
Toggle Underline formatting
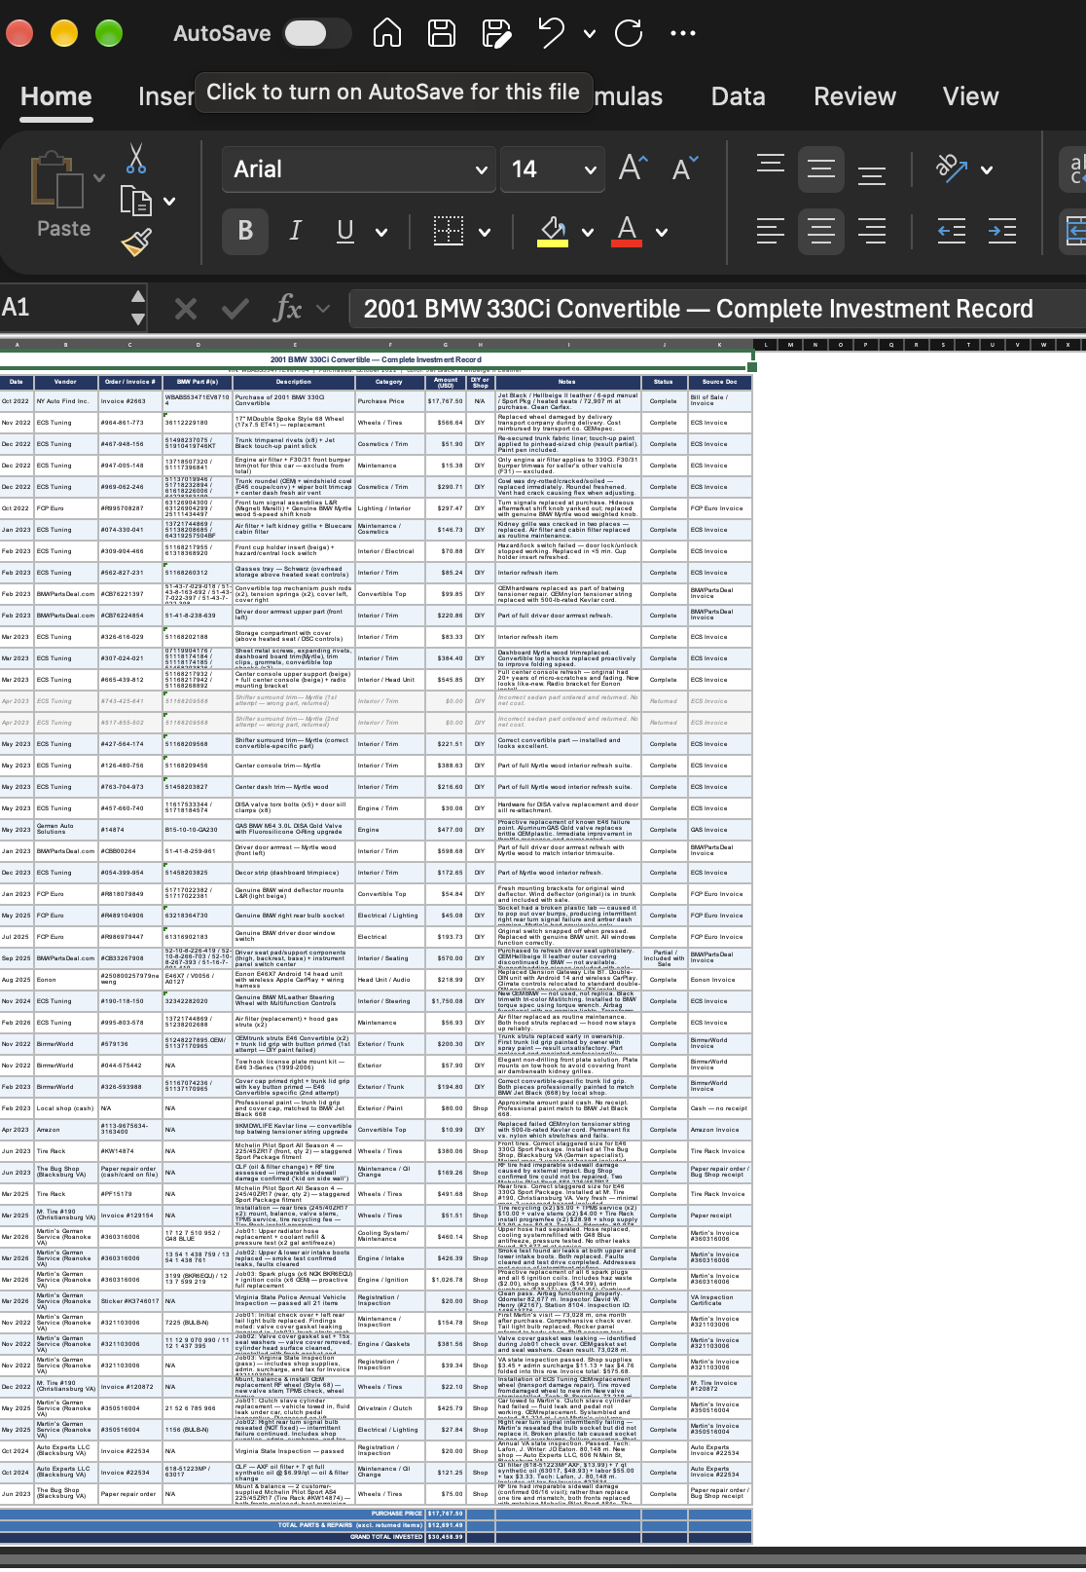[x=344, y=231]
